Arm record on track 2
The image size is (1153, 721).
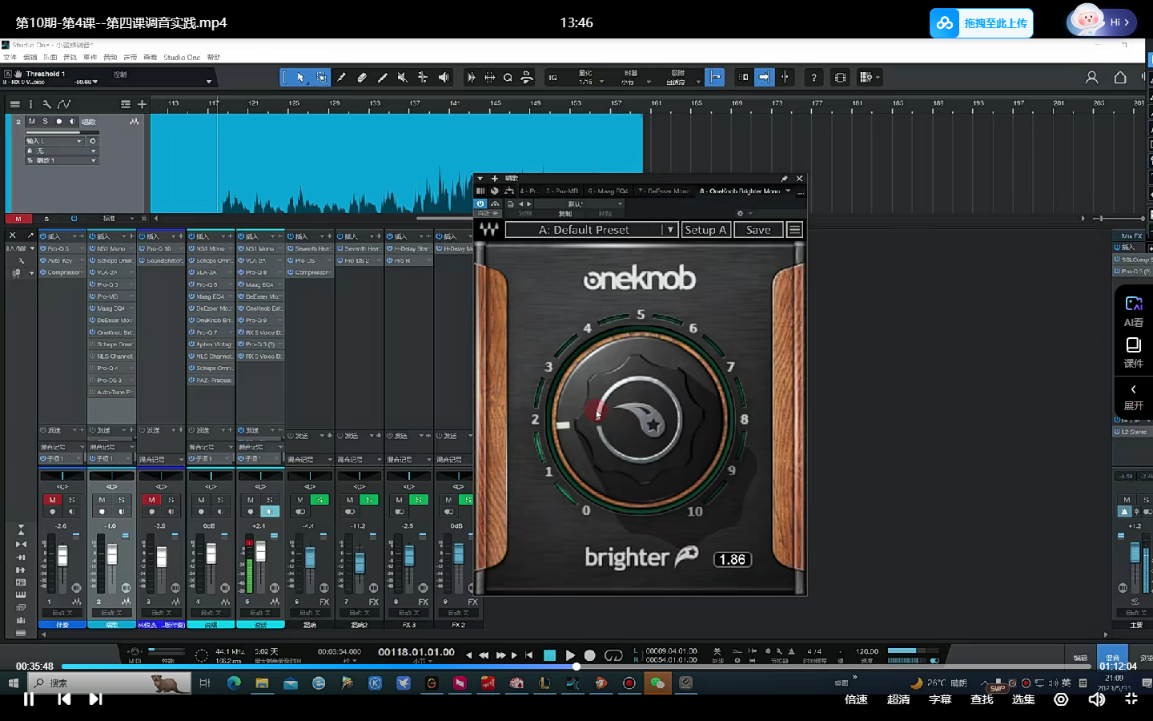[x=58, y=122]
